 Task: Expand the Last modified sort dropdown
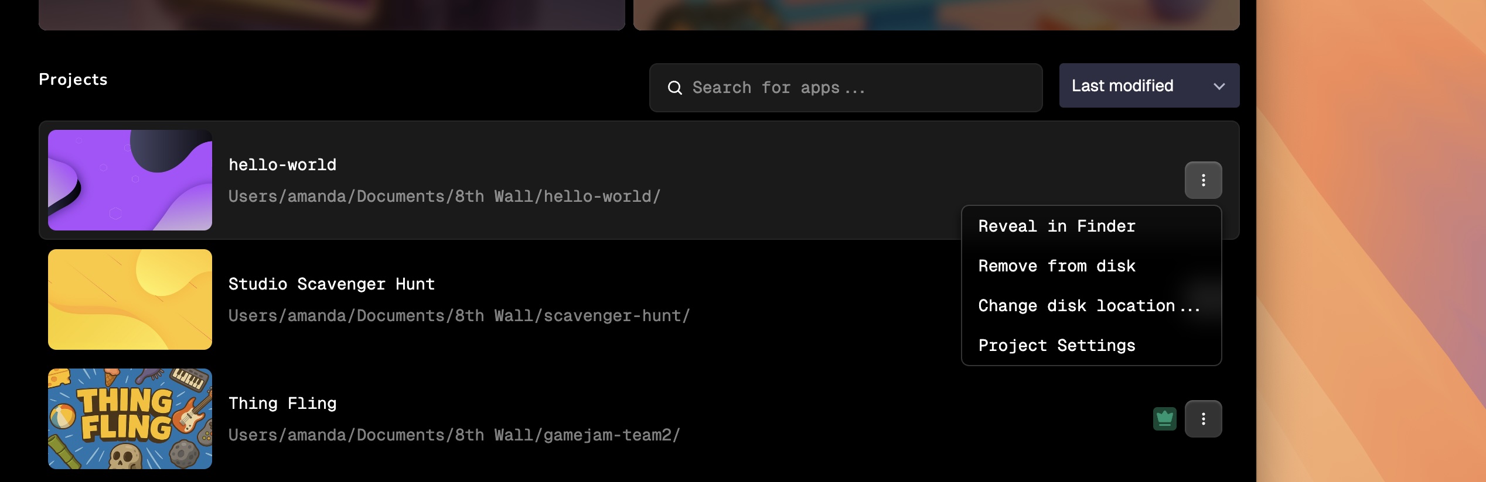[x=1148, y=85]
